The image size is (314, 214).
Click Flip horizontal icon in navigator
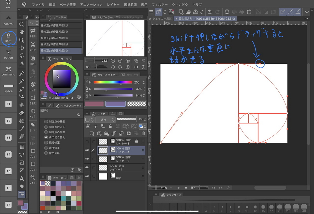click(136, 67)
